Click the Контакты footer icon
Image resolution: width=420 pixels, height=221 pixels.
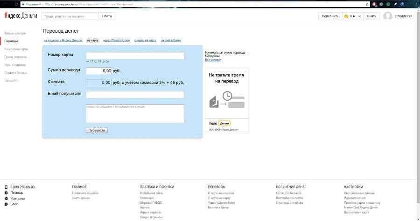point(6,198)
